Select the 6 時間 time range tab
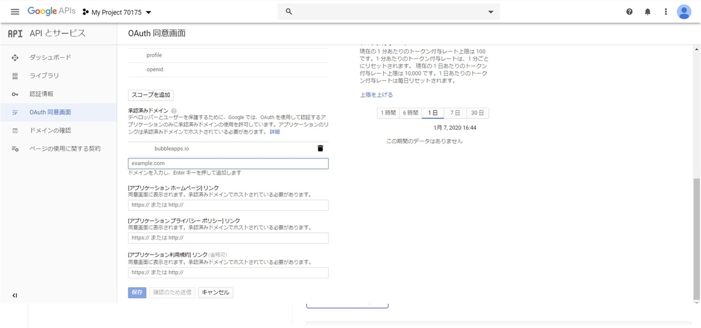 coord(410,113)
